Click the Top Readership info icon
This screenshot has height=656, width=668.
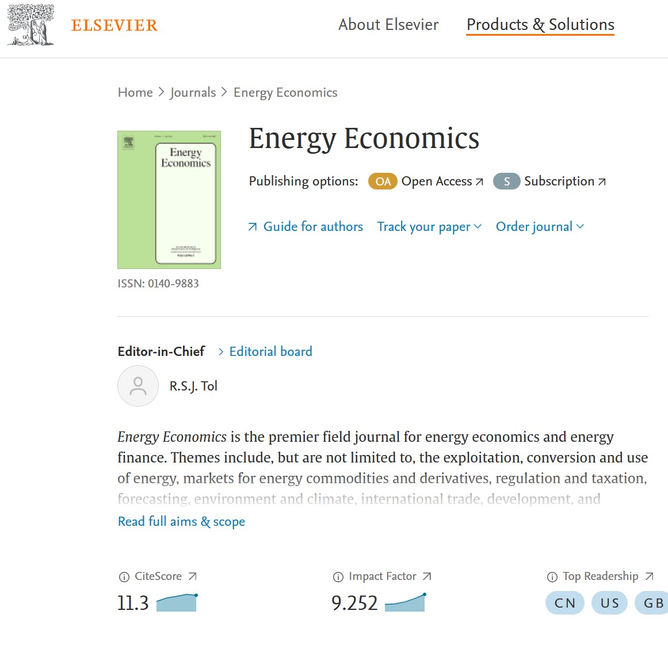552,577
